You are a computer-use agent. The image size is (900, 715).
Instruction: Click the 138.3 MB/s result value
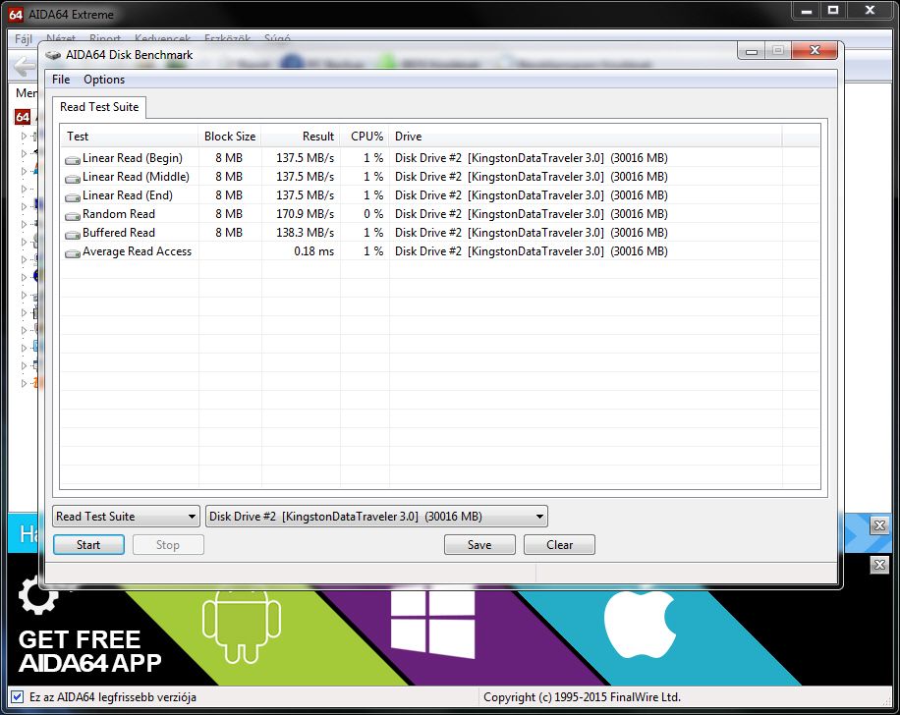tap(305, 233)
